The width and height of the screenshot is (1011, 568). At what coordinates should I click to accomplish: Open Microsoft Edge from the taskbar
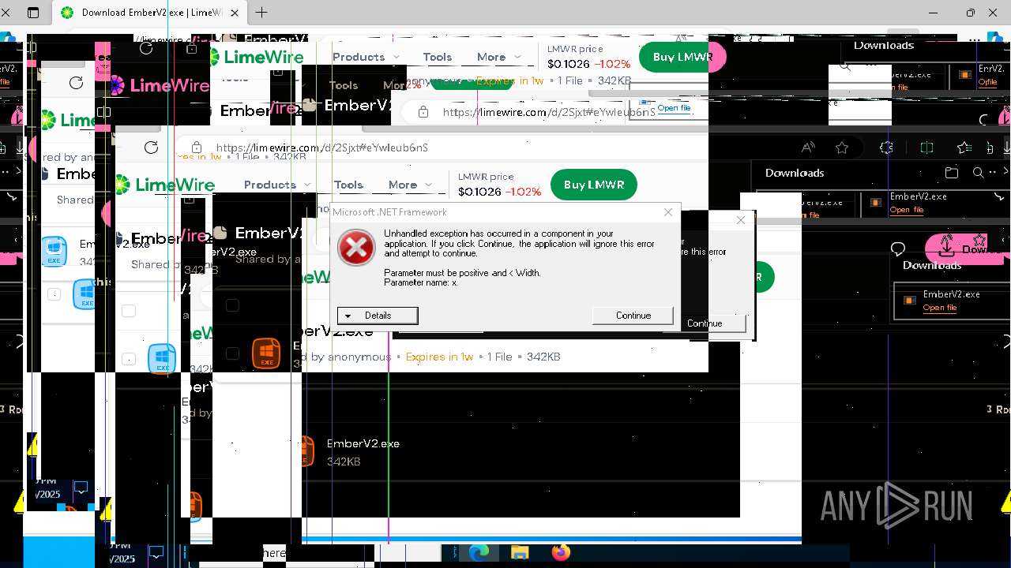(479, 553)
